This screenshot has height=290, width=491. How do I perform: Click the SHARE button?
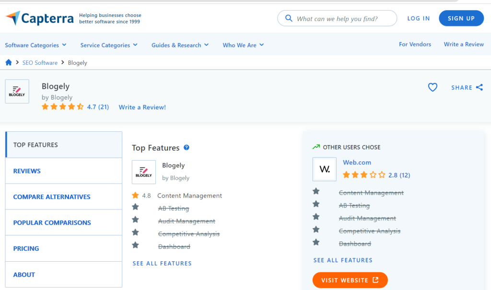click(467, 87)
